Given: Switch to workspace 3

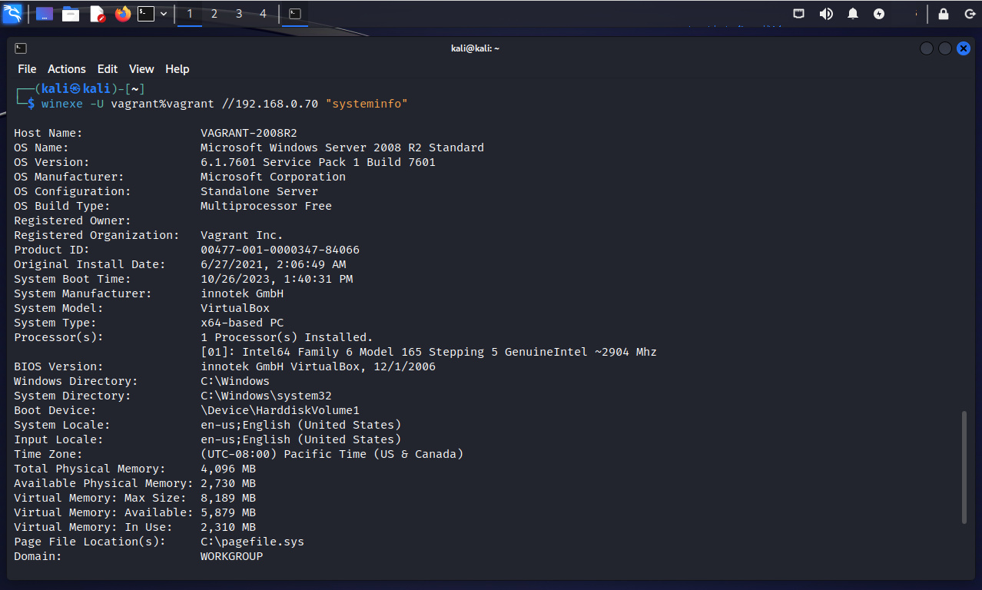Looking at the screenshot, I should coord(239,14).
